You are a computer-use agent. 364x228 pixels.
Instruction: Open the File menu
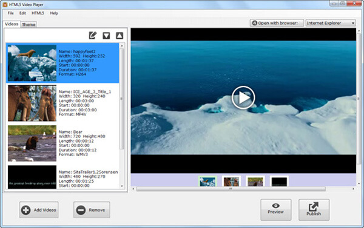(x=11, y=13)
